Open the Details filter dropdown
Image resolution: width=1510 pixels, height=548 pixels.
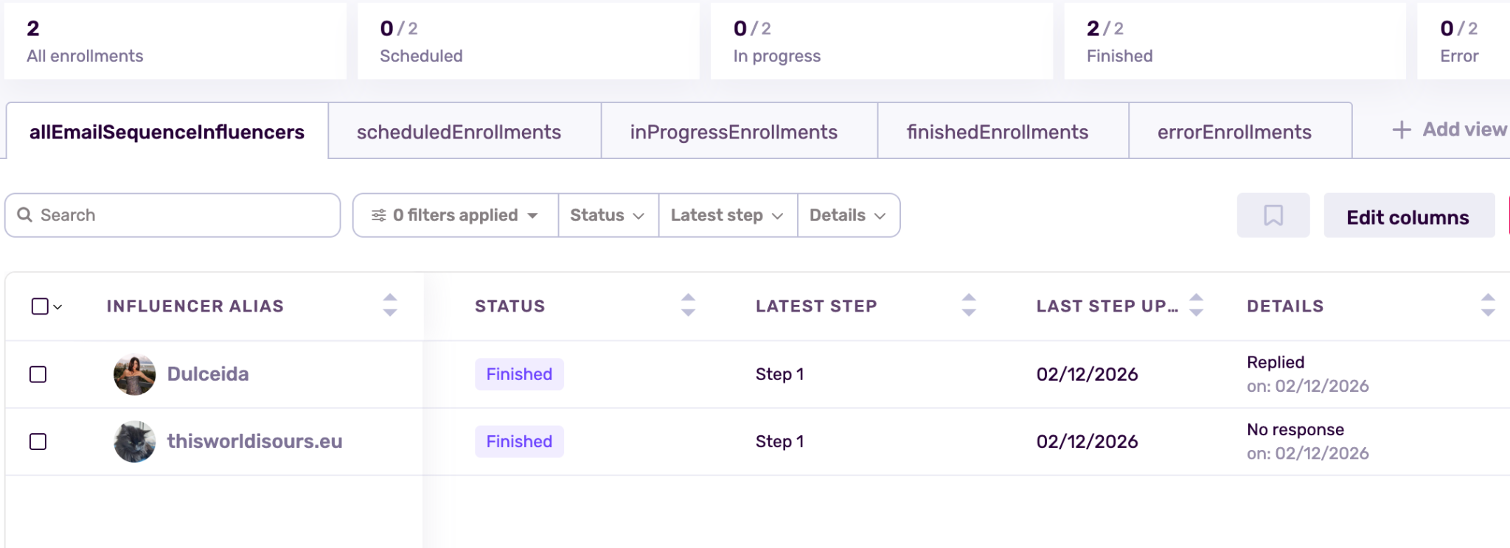(847, 215)
